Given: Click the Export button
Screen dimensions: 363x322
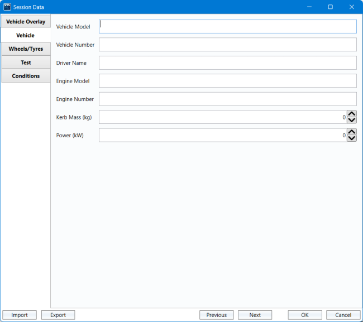Looking at the screenshot, I should point(58,315).
